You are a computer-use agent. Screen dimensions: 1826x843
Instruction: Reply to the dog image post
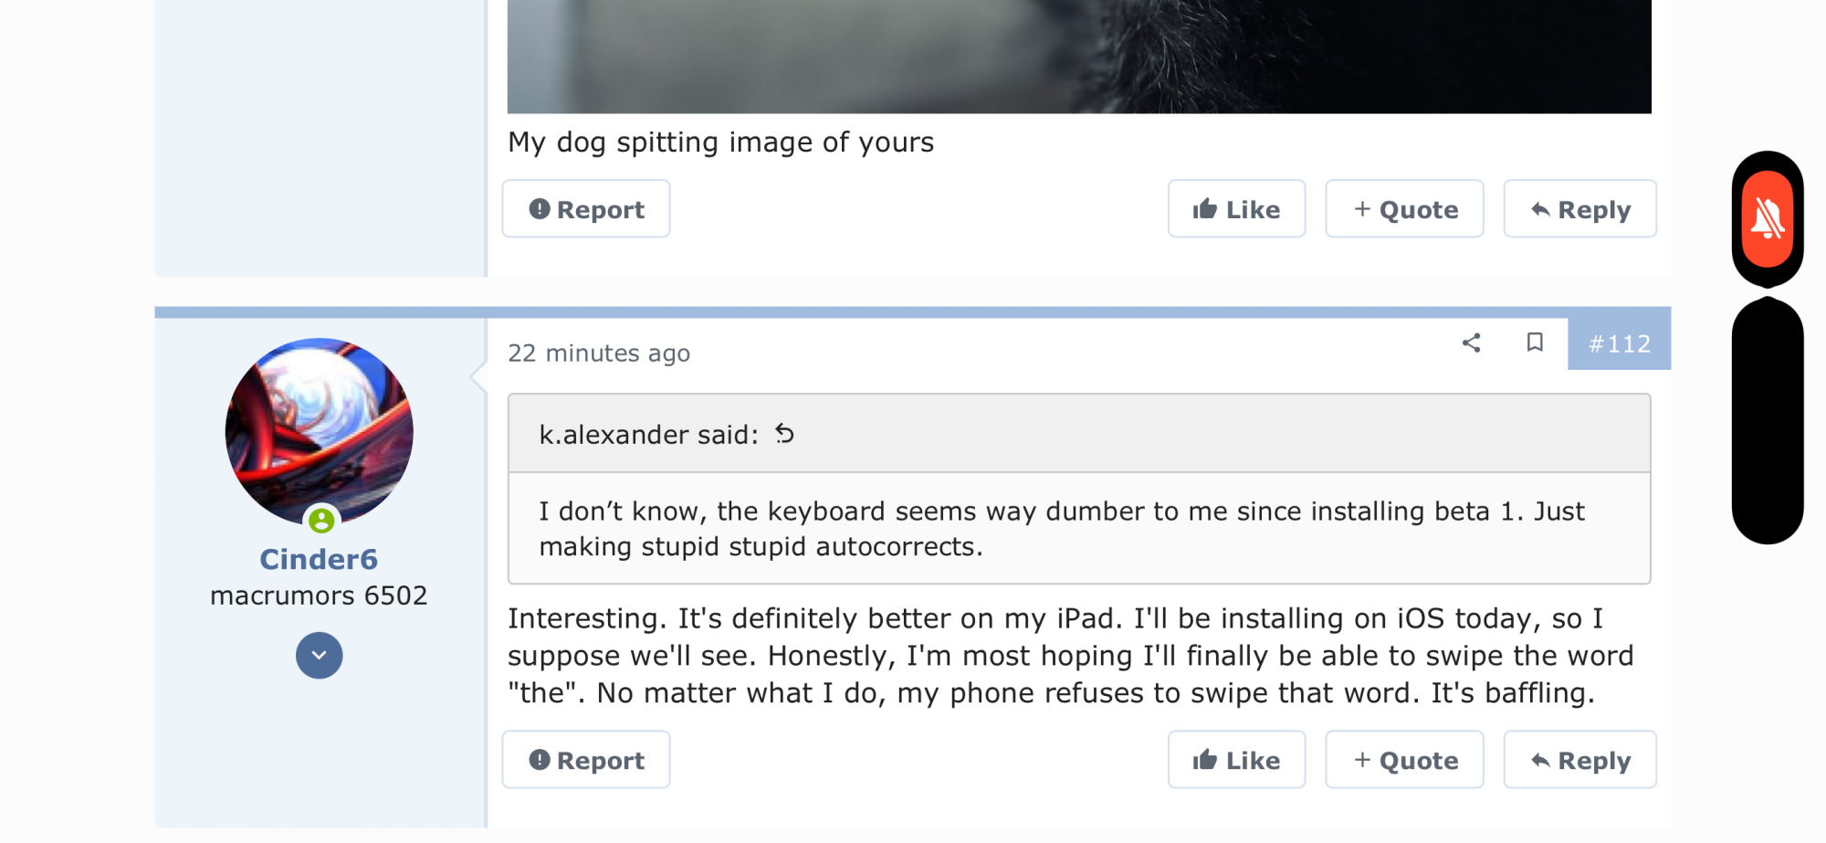pyautogui.click(x=1579, y=209)
